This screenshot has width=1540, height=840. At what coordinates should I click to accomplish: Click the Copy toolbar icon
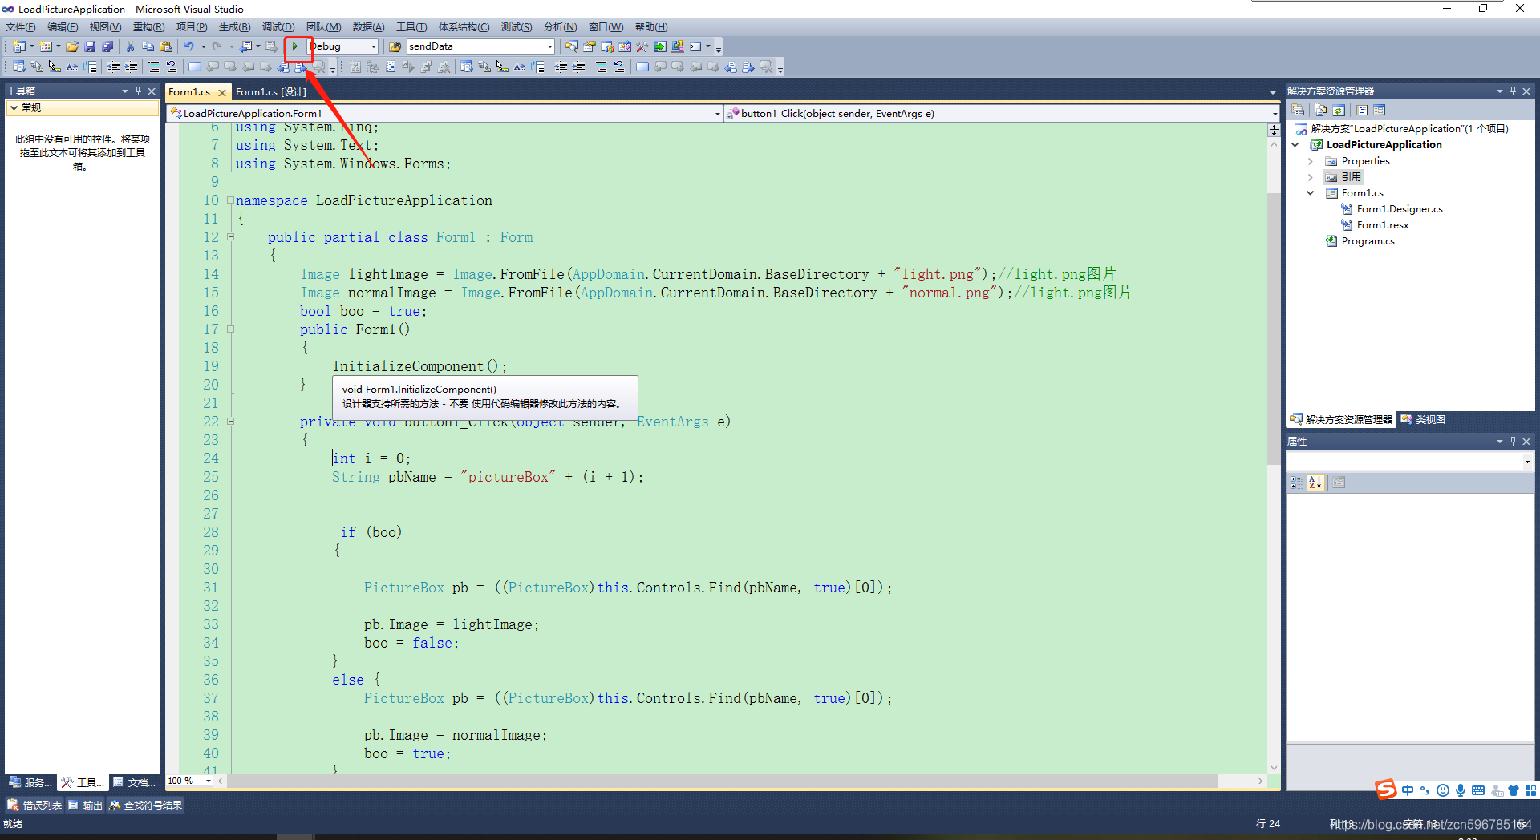pos(148,46)
